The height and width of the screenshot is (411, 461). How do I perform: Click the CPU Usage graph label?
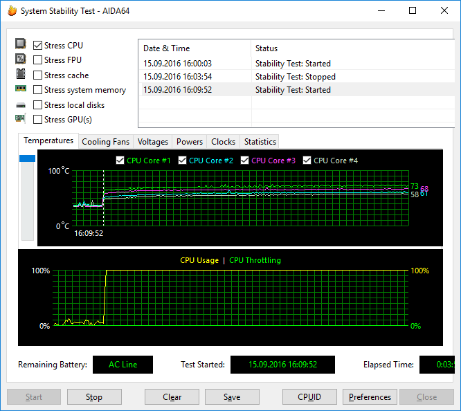(199, 260)
